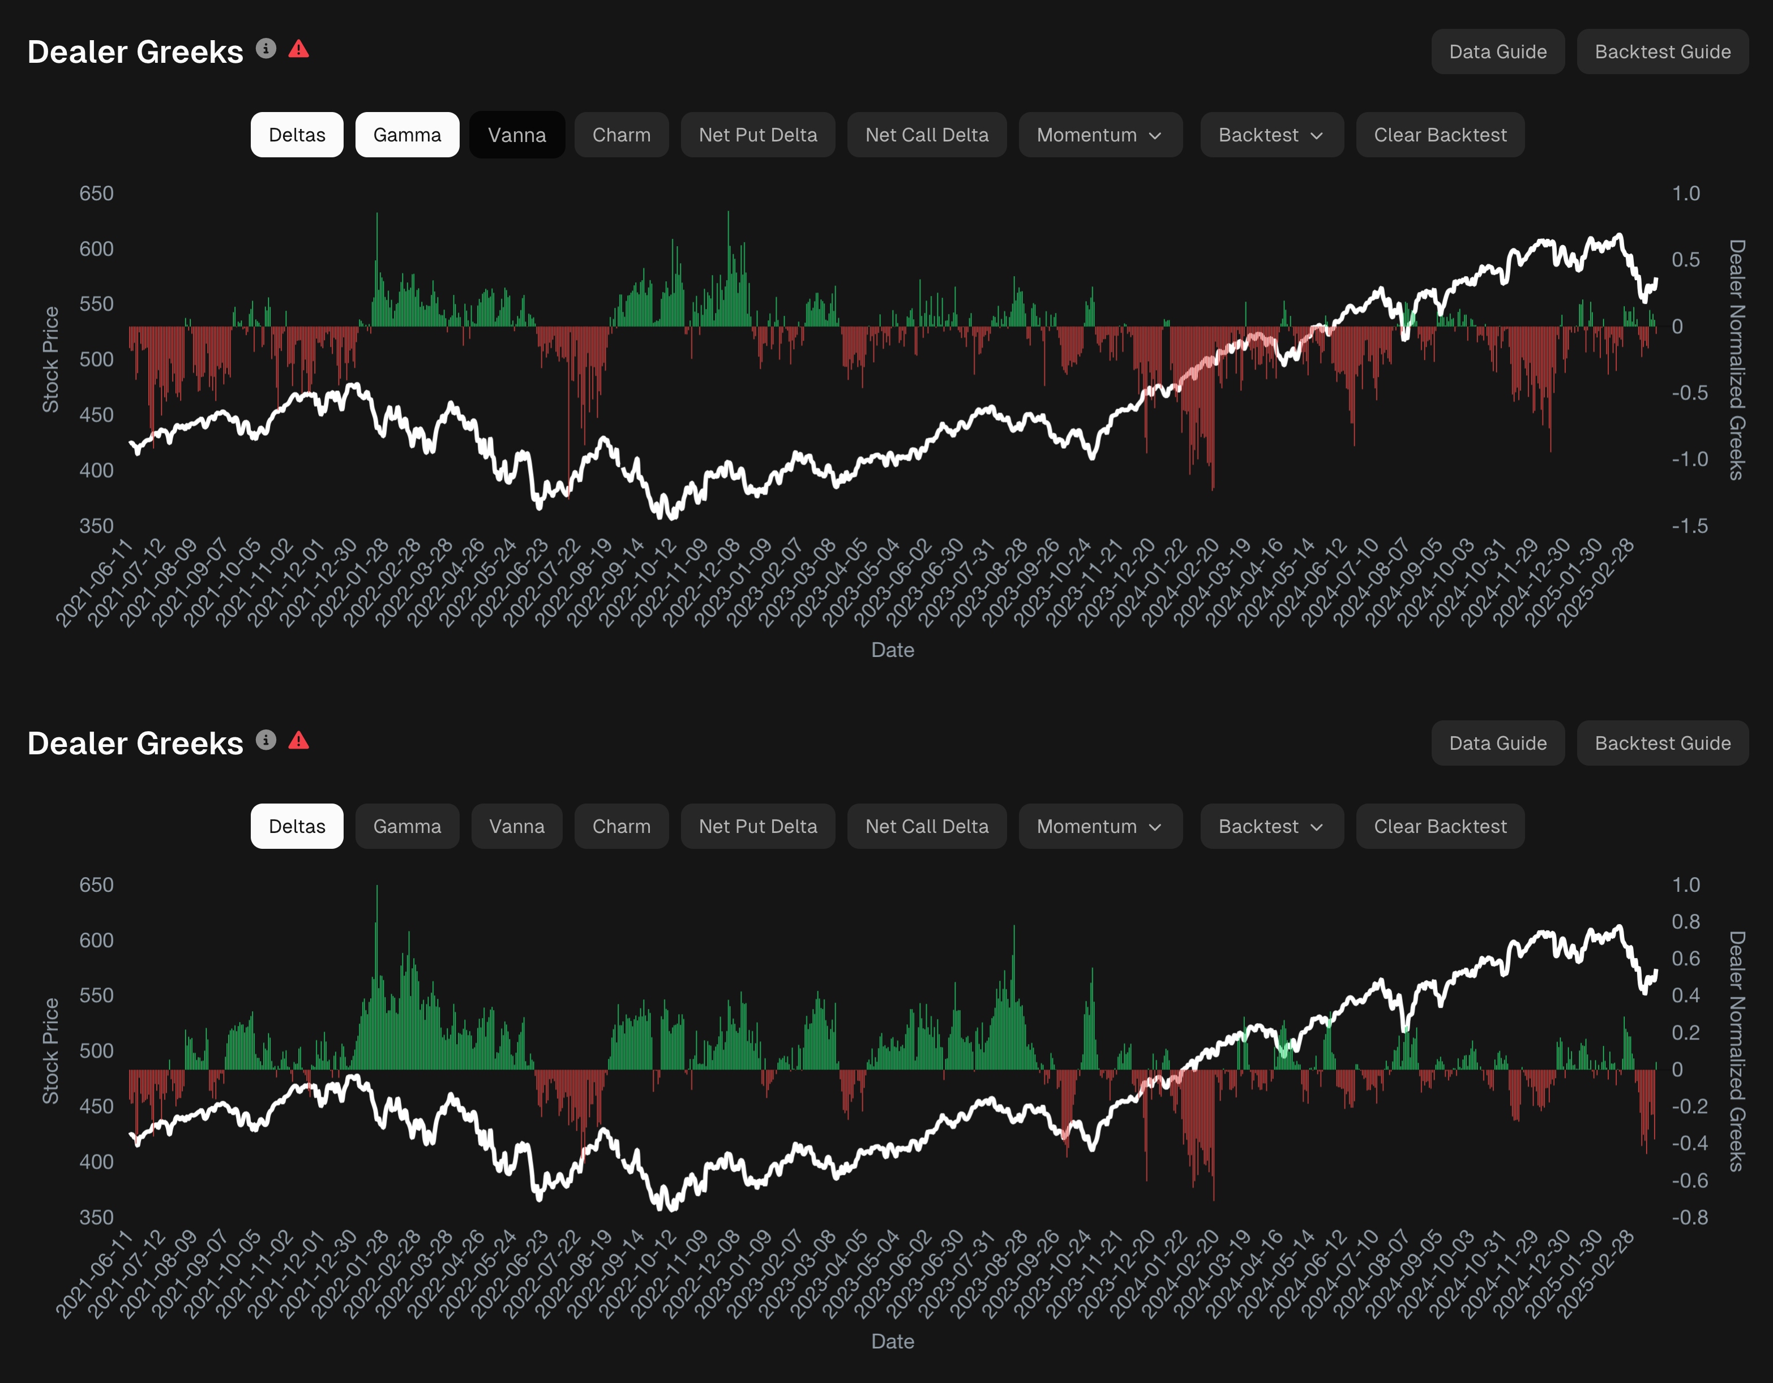The image size is (1773, 1383).
Task: Click the info icon beside top Dealer Greeks title
Action: pyautogui.click(x=265, y=49)
